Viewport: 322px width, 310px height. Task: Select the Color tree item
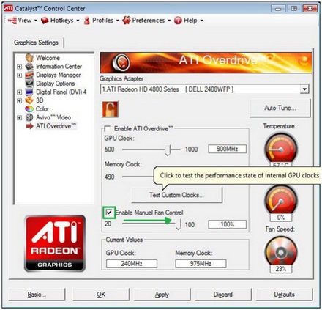42,109
